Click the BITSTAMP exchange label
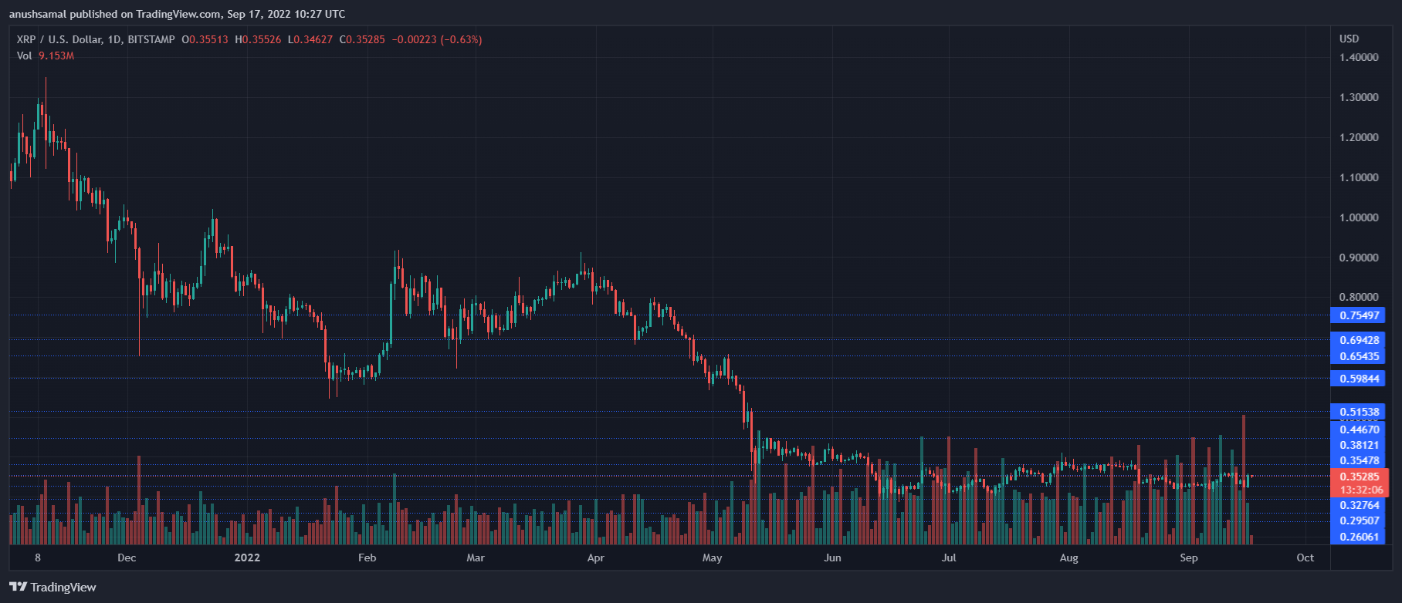1402x603 pixels. click(151, 39)
